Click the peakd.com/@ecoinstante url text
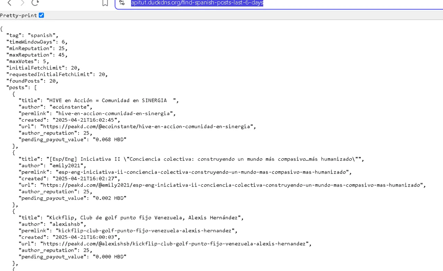This screenshot has height=271, width=443. [147, 127]
